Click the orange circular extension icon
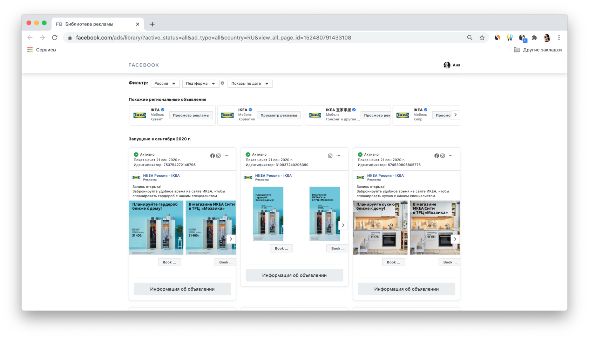The image size is (589, 339). pos(497,38)
